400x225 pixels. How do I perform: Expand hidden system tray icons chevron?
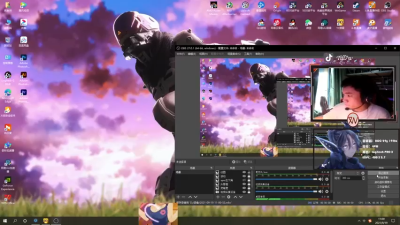click(x=359, y=221)
